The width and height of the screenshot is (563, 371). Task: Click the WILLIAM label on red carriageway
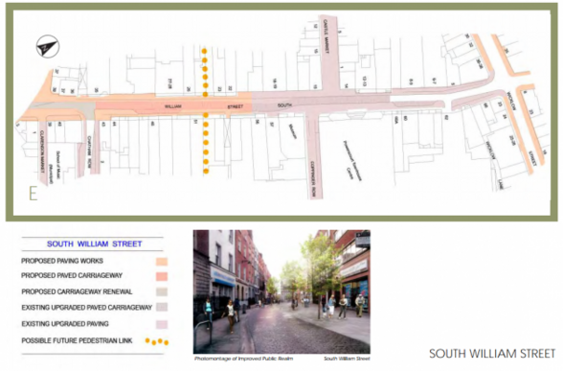click(x=173, y=107)
